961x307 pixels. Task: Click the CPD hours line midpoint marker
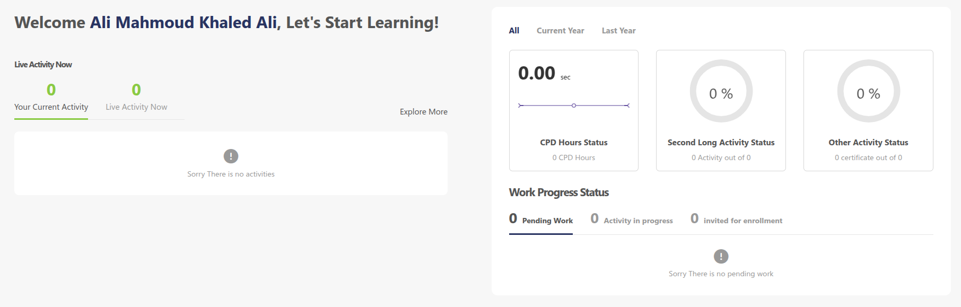[574, 106]
